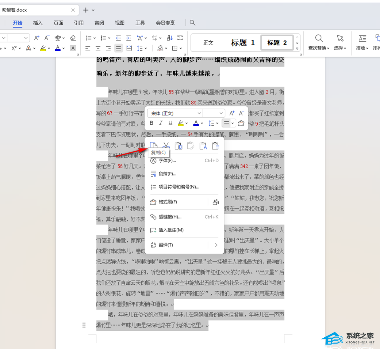This screenshot has height=349, width=380.
Task: Click the 排版 layout icon
Action: point(362,38)
